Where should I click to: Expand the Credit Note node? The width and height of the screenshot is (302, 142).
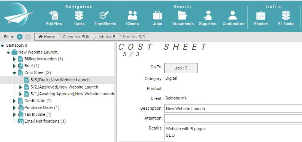click(x=14, y=101)
